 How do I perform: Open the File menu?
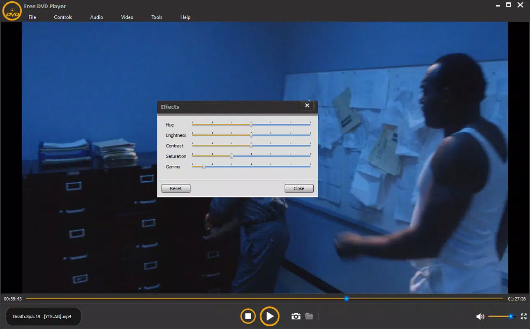pyautogui.click(x=32, y=17)
